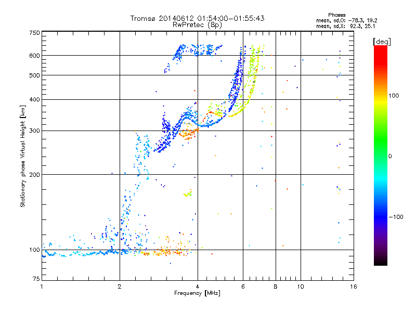The width and height of the screenshot is (416, 312).
Task: Click the '[deg]' colorbar unit label
Action: (382, 42)
